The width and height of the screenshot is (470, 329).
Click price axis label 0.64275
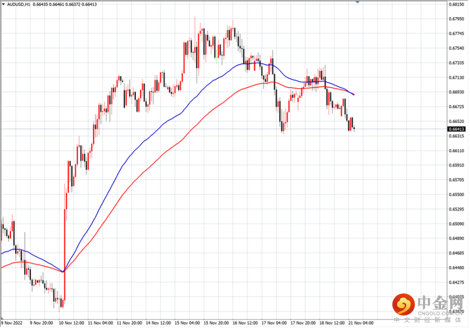(x=456, y=282)
